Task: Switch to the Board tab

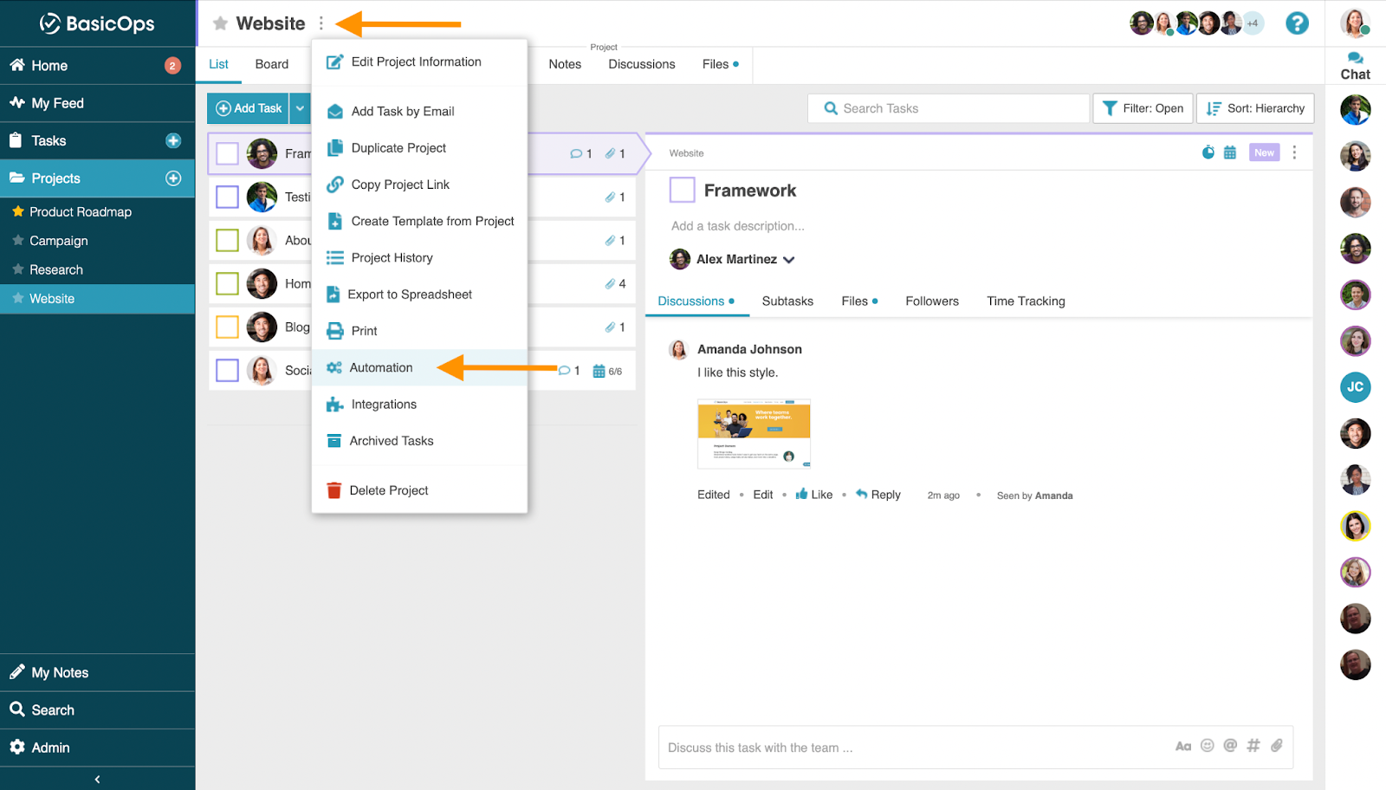Action: tap(271, 63)
